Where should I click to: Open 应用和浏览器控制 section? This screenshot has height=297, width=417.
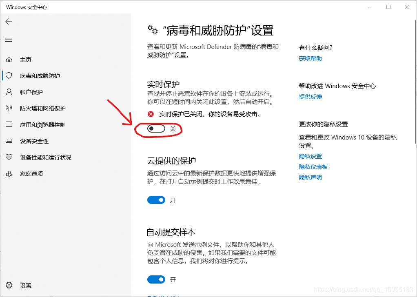click(x=43, y=125)
